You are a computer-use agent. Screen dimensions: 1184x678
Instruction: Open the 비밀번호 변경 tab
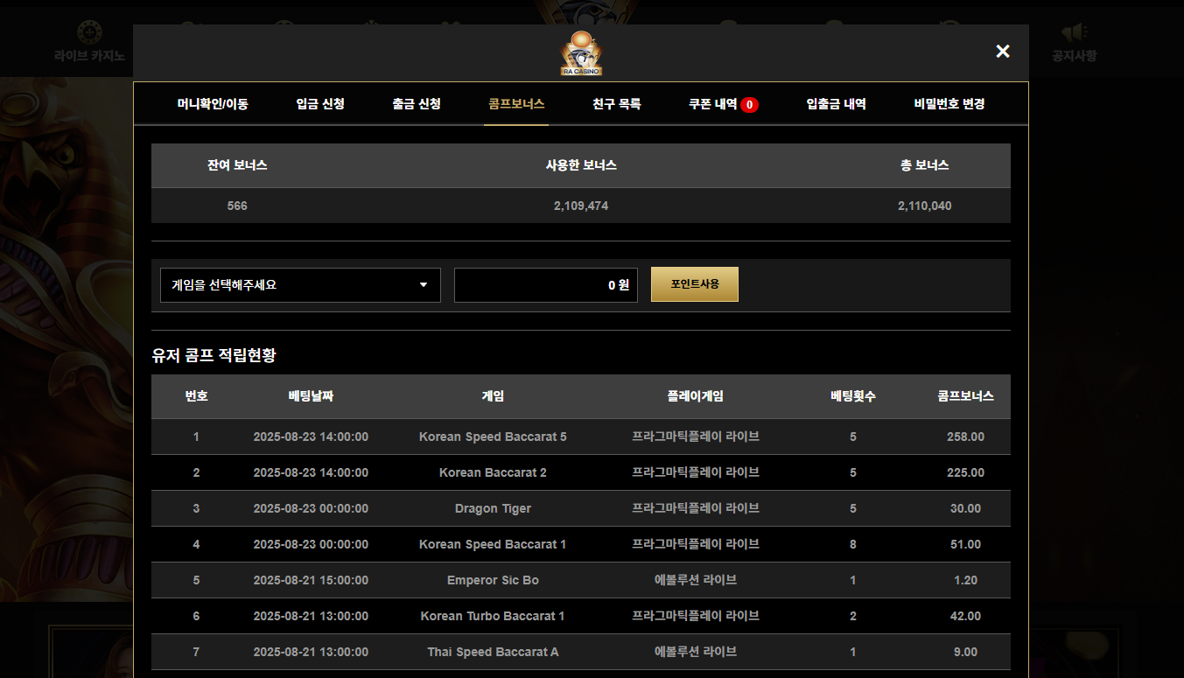pyautogui.click(x=949, y=103)
